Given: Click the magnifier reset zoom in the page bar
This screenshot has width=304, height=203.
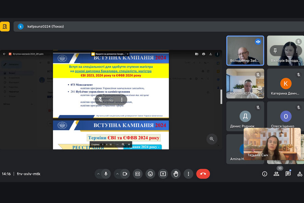Looking at the screenshot, I should [x=123, y=144].
